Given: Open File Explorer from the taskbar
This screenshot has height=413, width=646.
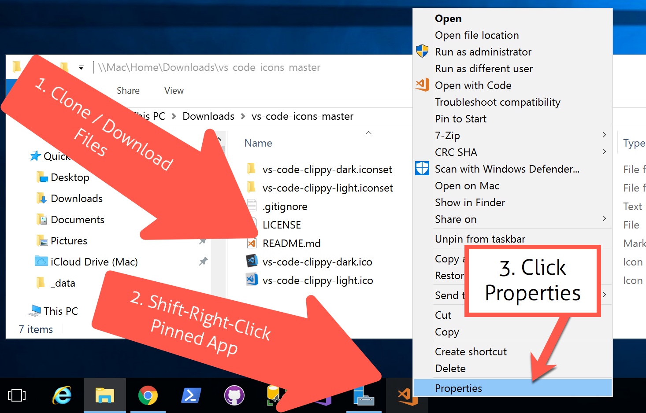Looking at the screenshot, I should tap(104, 395).
